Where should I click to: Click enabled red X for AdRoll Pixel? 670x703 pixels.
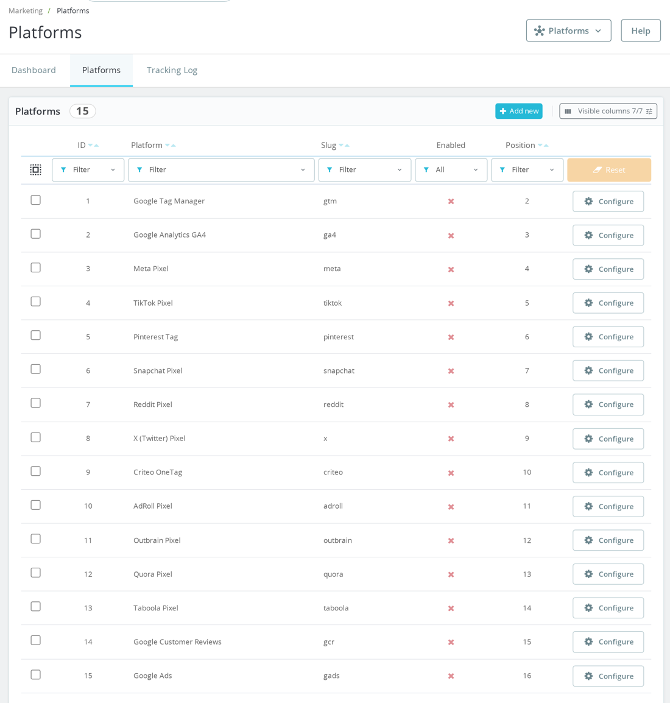[x=451, y=507]
